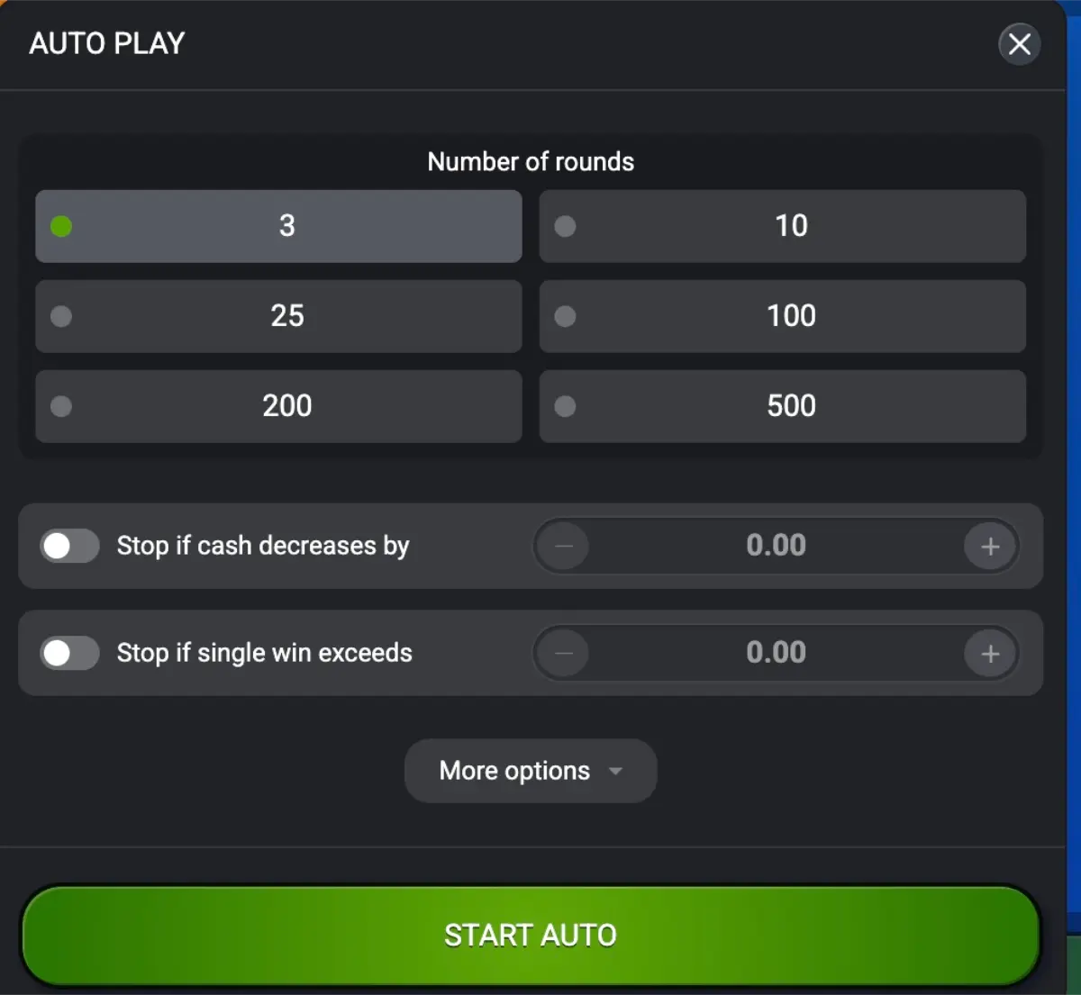Click the 'Stop if single win exceeds' label

[x=265, y=653]
